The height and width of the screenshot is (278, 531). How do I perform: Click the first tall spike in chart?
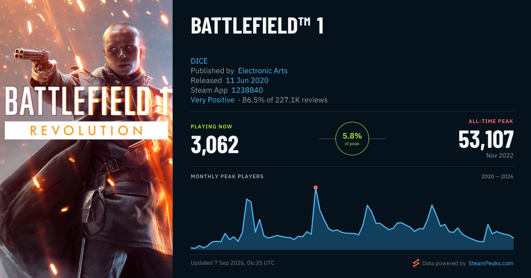click(x=247, y=199)
